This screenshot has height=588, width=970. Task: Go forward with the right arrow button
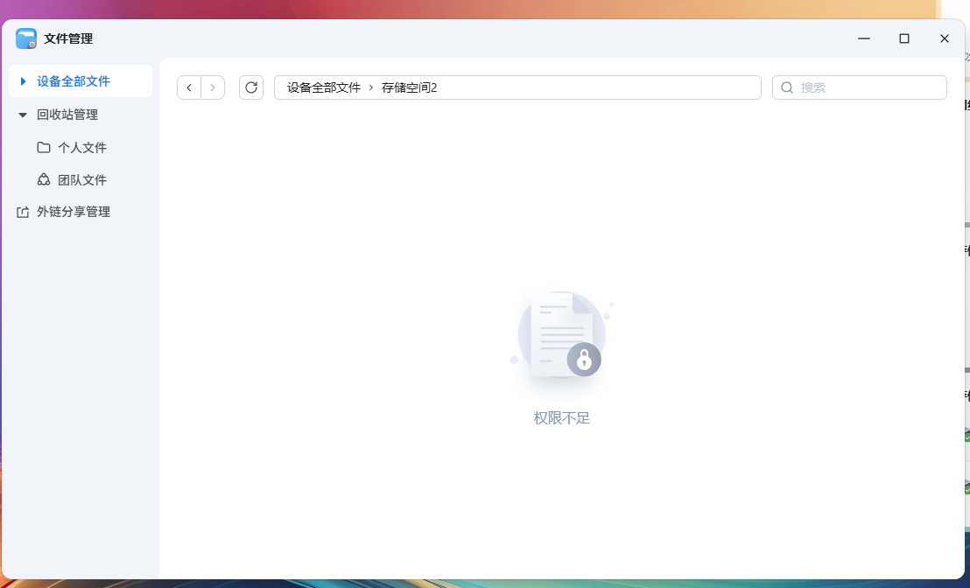[x=213, y=87]
